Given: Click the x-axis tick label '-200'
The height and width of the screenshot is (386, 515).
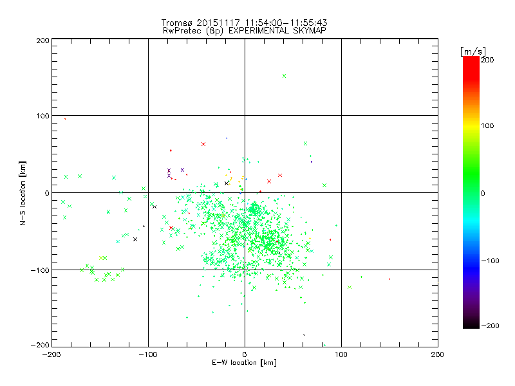Looking at the screenshot, I should coord(51,354).
